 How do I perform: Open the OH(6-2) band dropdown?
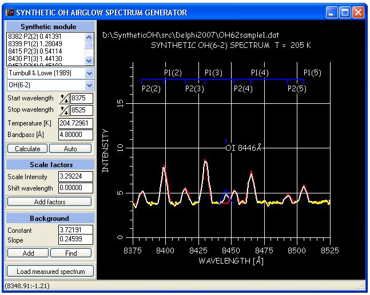(89, 85)
